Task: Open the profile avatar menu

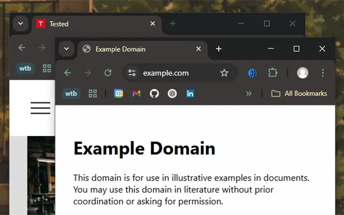Action: pyautogui.click(x=303, y=73)
